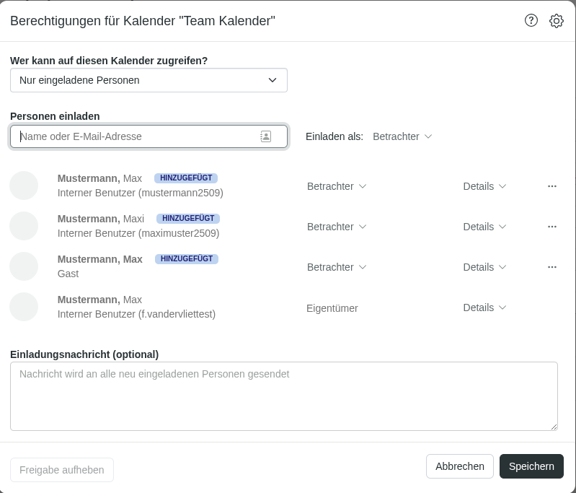This screenshot has height=493, width=576.
Task: Open calendar access dropdown 'Nur eingeladene Personen'
Action: pyautogui.click(x=149, y=80)
